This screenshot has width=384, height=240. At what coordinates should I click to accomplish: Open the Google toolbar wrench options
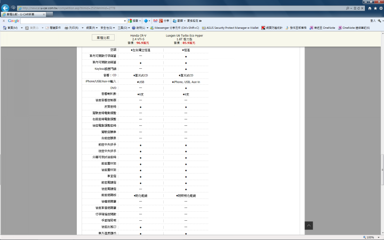coord(379,21)
